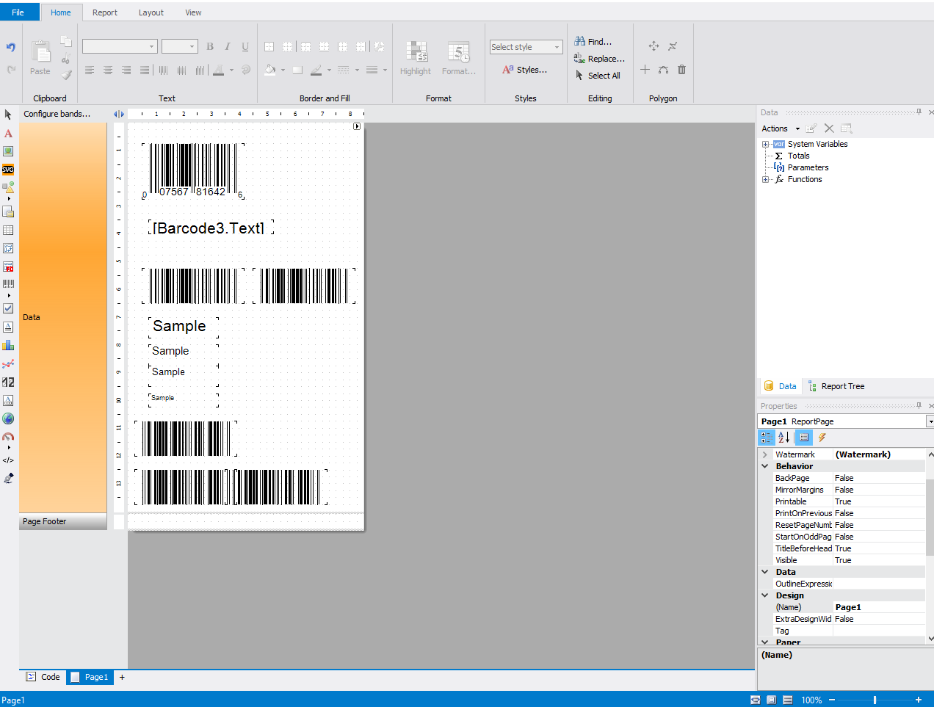The image size is (934, 707).
Task: Open the Shapes object tool
Action: tap(8, 188)
